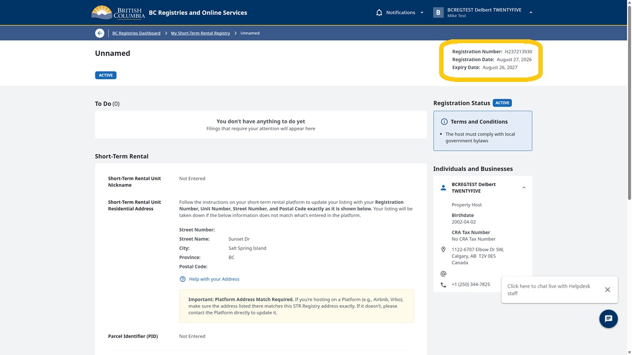632x355 pixels.
Task: Collapse the BCREGTEST Delbert TWENTYFIVE person card
Action: tap(524, 188)
